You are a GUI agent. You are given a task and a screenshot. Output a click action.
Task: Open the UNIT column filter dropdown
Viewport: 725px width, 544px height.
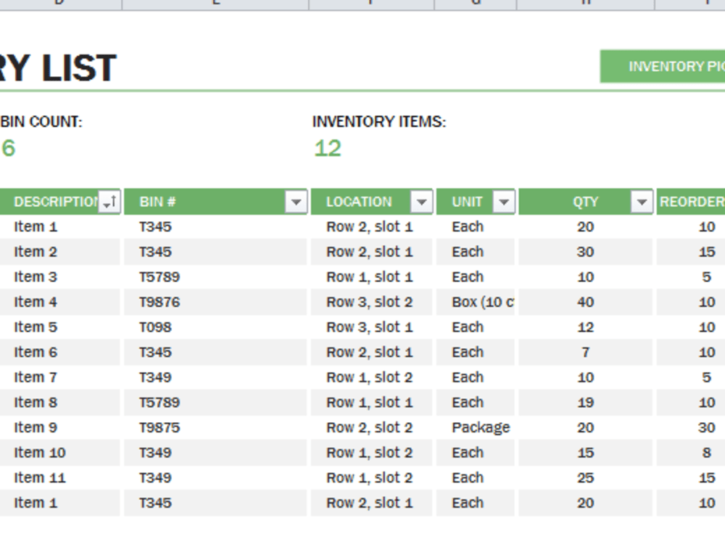504,202
